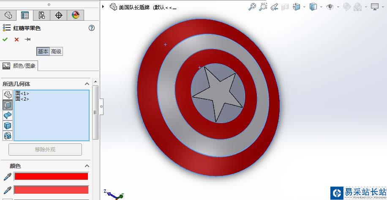Click the Previous View icon
Viewport: 387px width, 200px height.
(274, 7)
